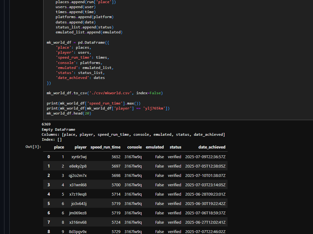Select player cell x31wnl68

pyautogui.click(x=78, y=185)
